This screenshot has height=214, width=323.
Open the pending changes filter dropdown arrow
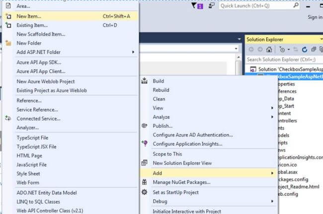pos(289,50)
